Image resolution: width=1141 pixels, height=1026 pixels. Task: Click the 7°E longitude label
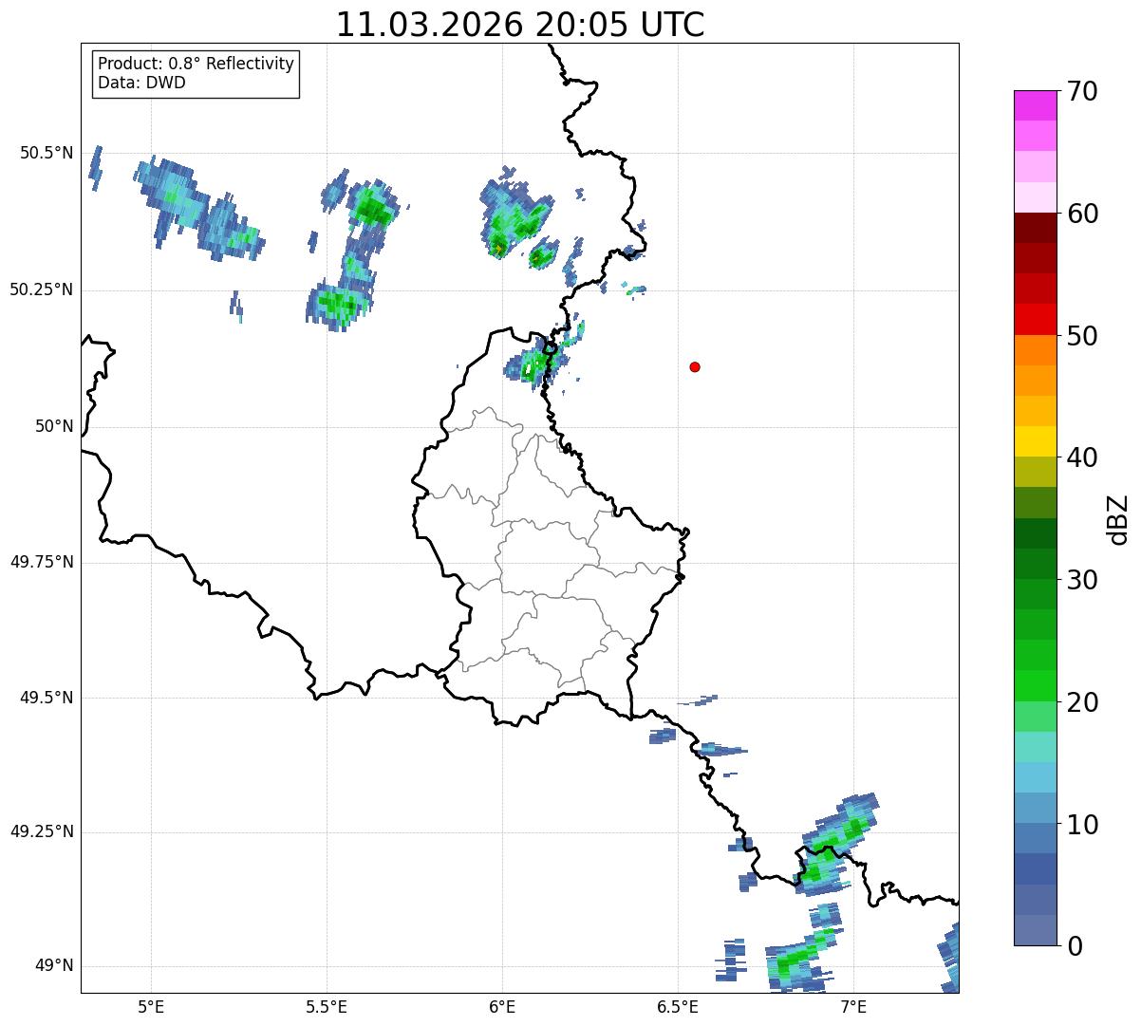tap(853, 1006)
